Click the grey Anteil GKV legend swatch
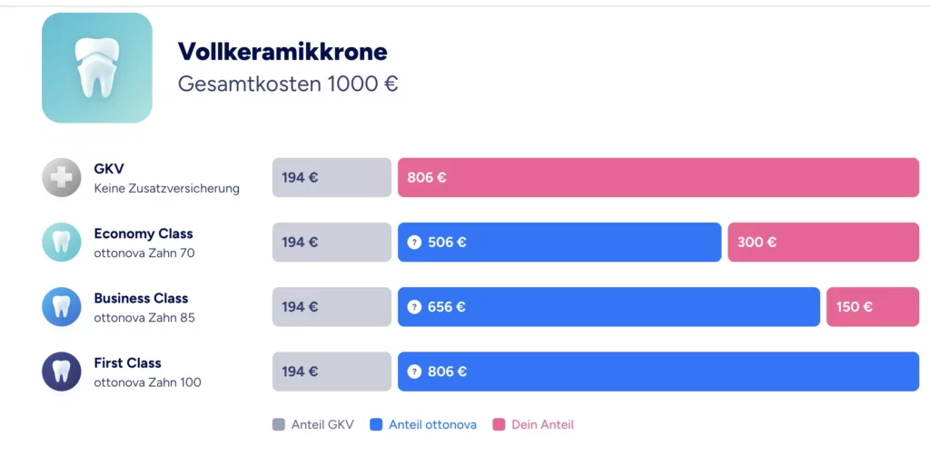The image size is (930, 456). coord(279,424)
